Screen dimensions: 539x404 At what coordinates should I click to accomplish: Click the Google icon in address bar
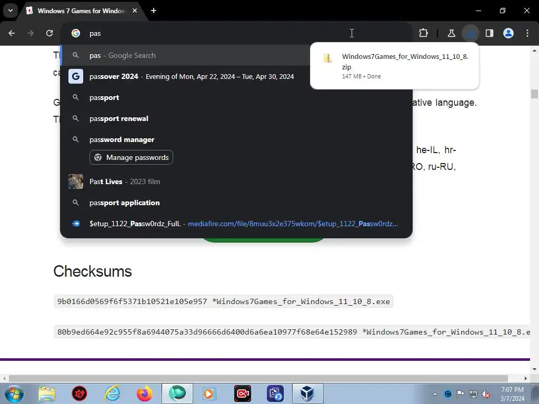point(76,33)
